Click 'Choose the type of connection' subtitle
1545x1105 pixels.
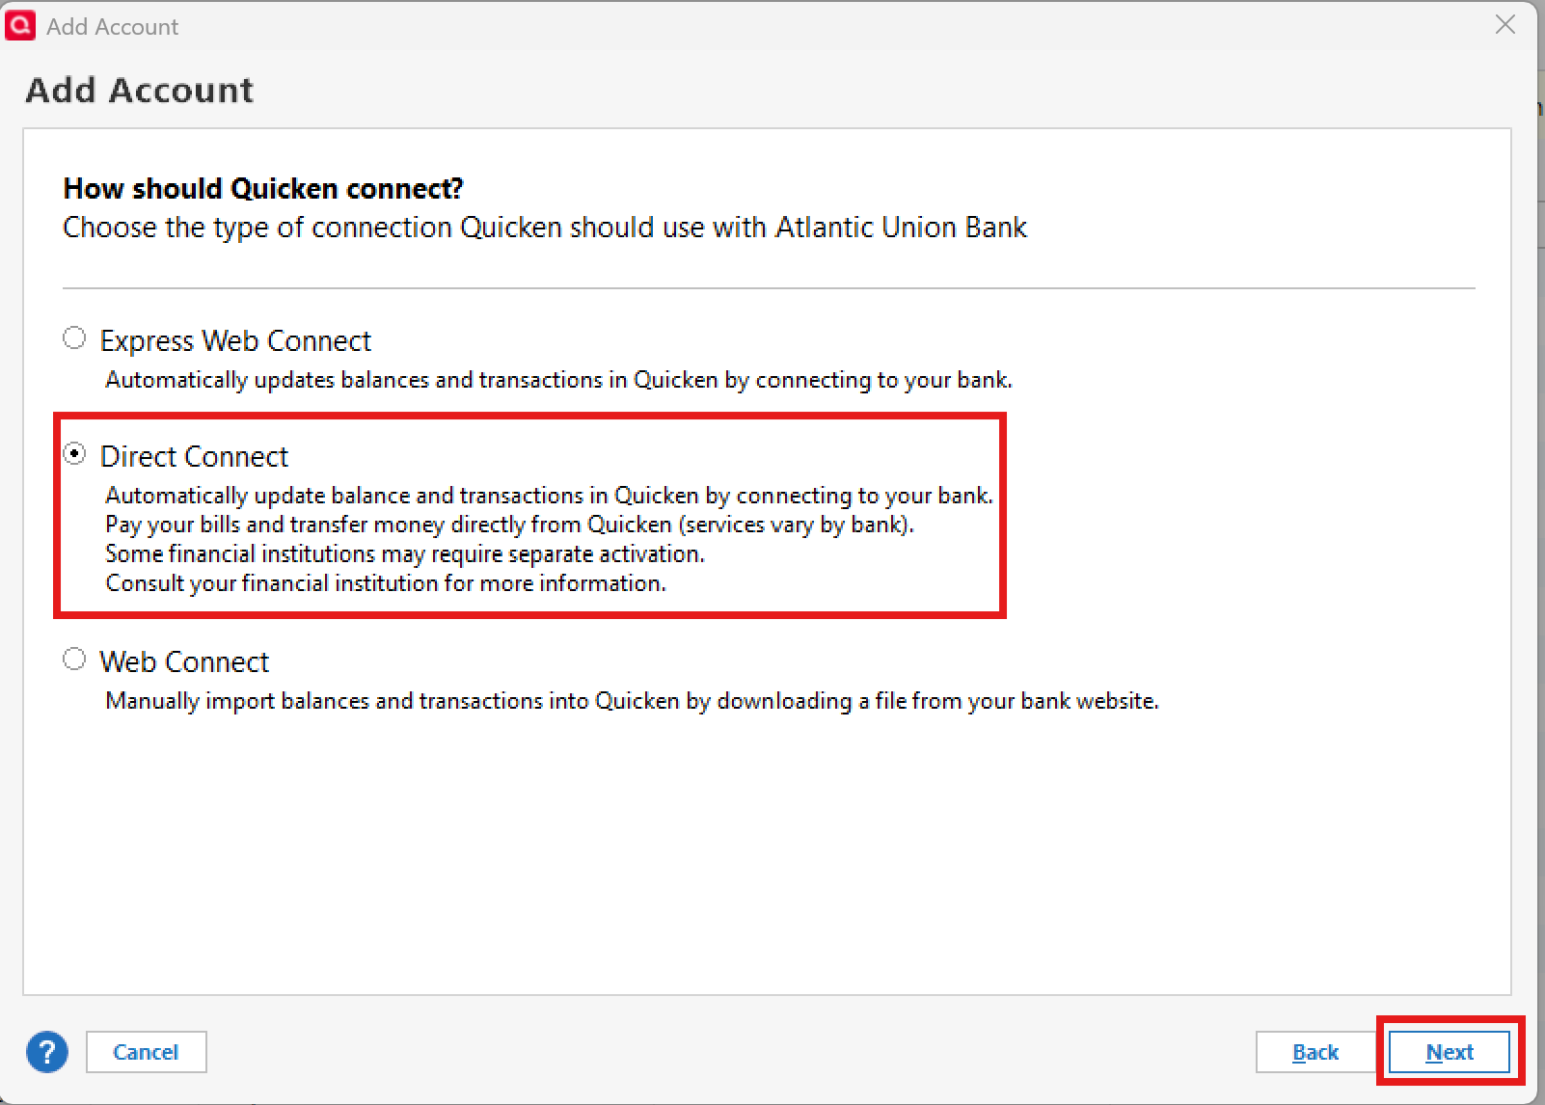click(545, 228)
